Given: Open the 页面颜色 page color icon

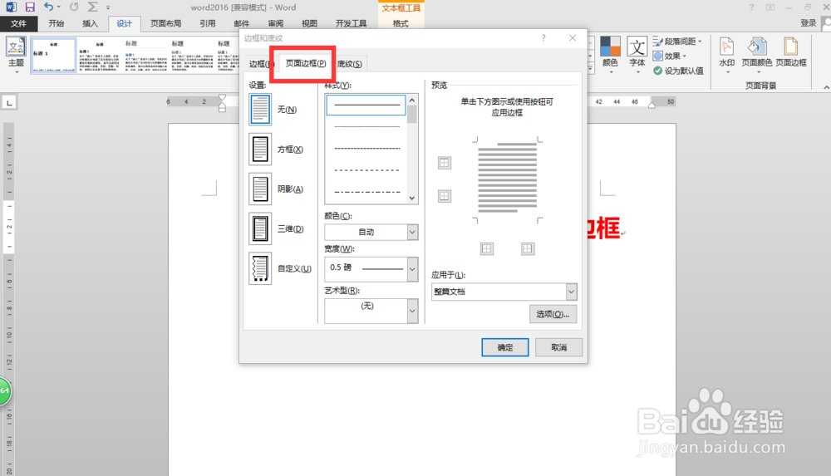Looking at the screenshot, I should 756,53.
